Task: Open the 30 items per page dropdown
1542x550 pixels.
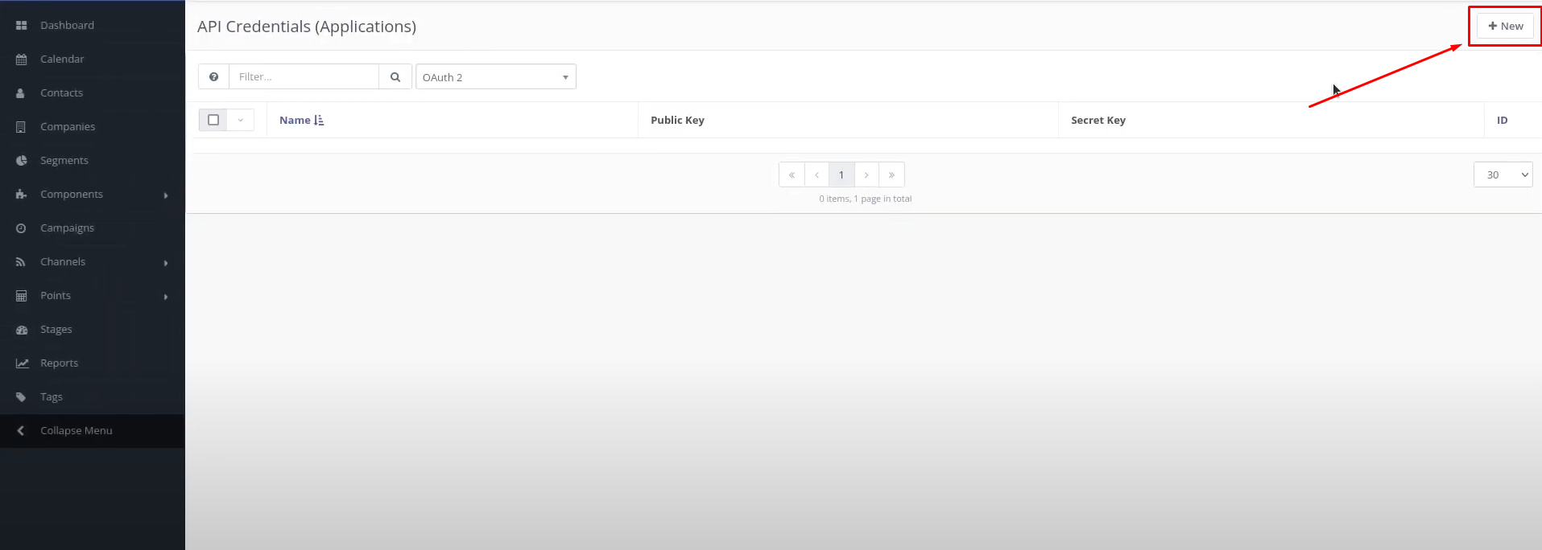Action: point(1502,174)
